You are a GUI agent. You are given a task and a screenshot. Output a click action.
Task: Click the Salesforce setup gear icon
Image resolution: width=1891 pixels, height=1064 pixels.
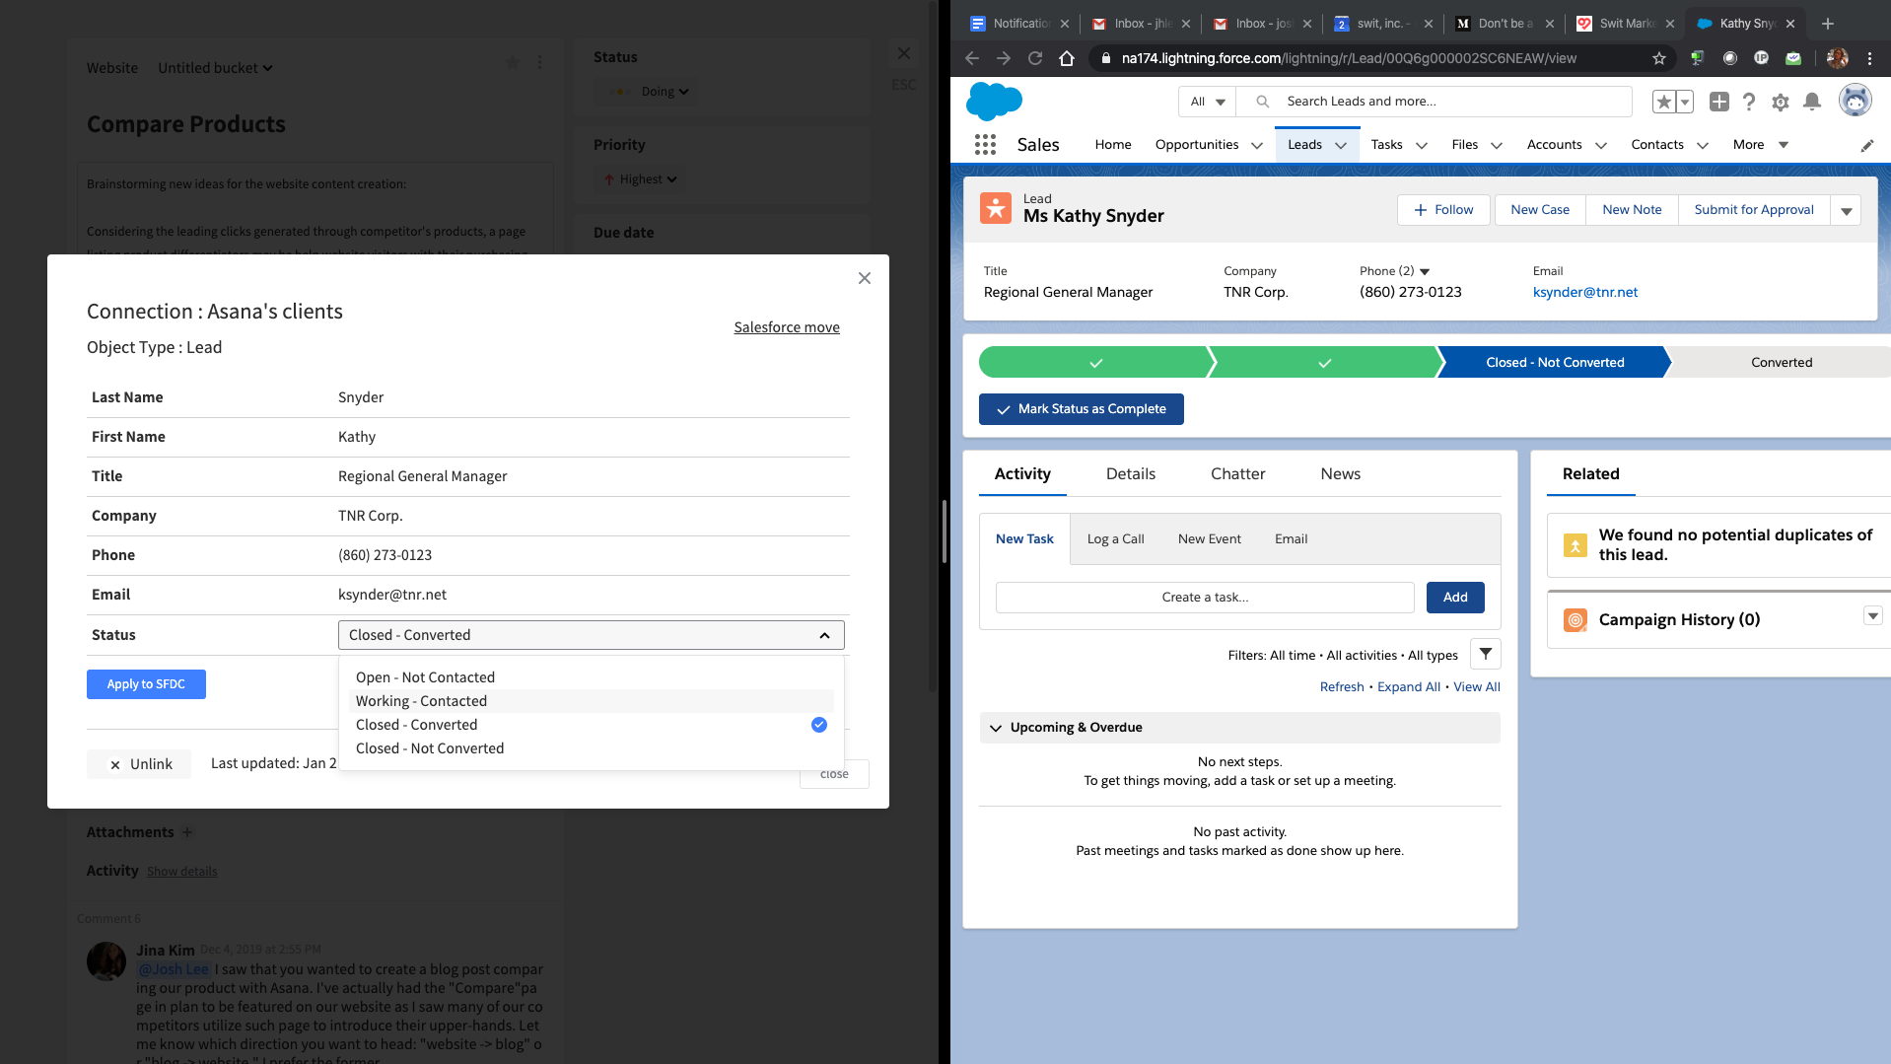click(x=1780, y=102)
